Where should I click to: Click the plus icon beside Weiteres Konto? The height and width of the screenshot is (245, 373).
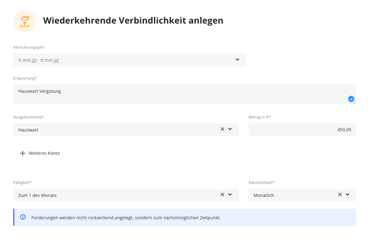click(x=23, y=154)
